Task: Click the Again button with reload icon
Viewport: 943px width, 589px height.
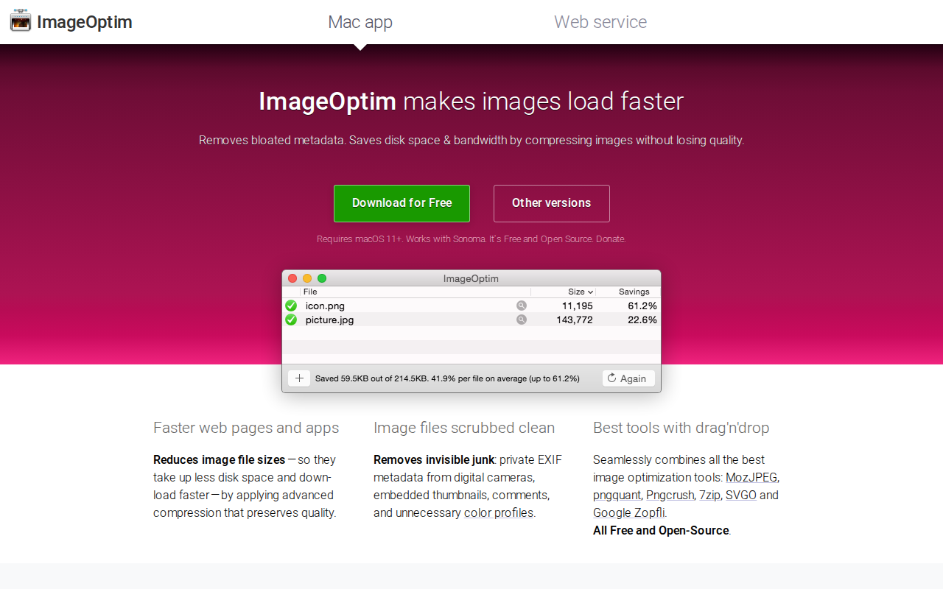Action: click(628, 378)
